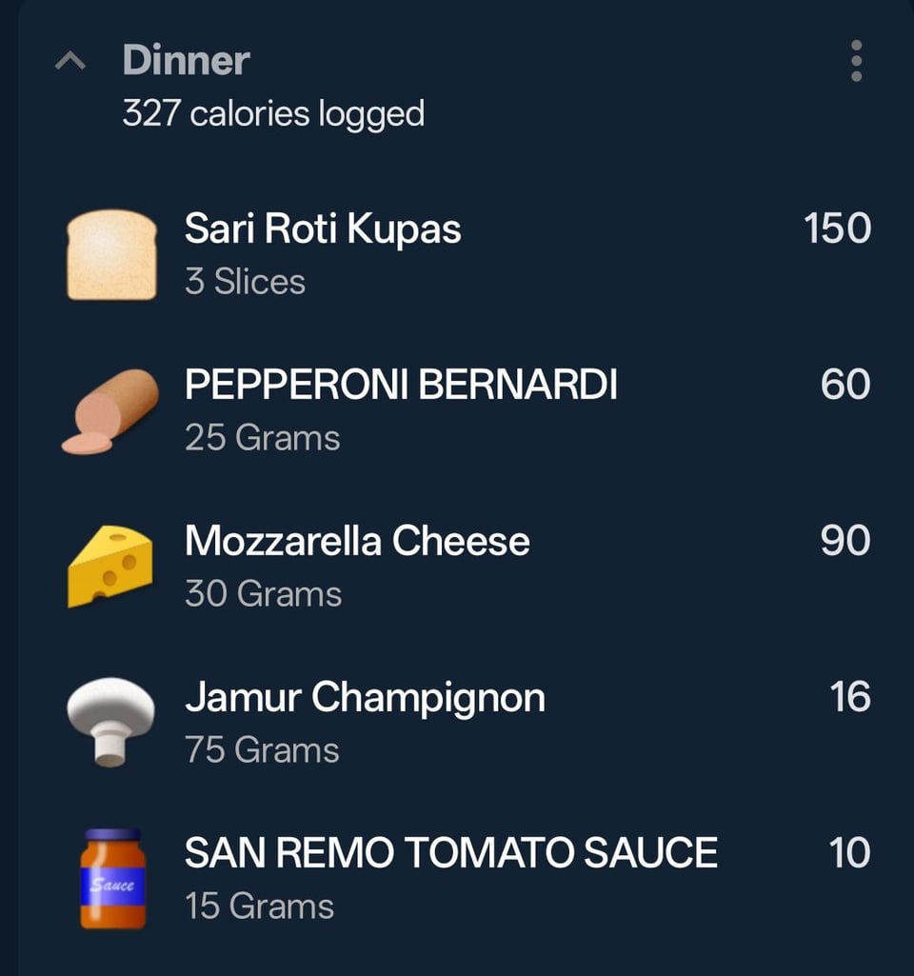Screen dimensions: 914x976
Task: Tap the 25 Grams pepperoni serving
Action: 262,438
